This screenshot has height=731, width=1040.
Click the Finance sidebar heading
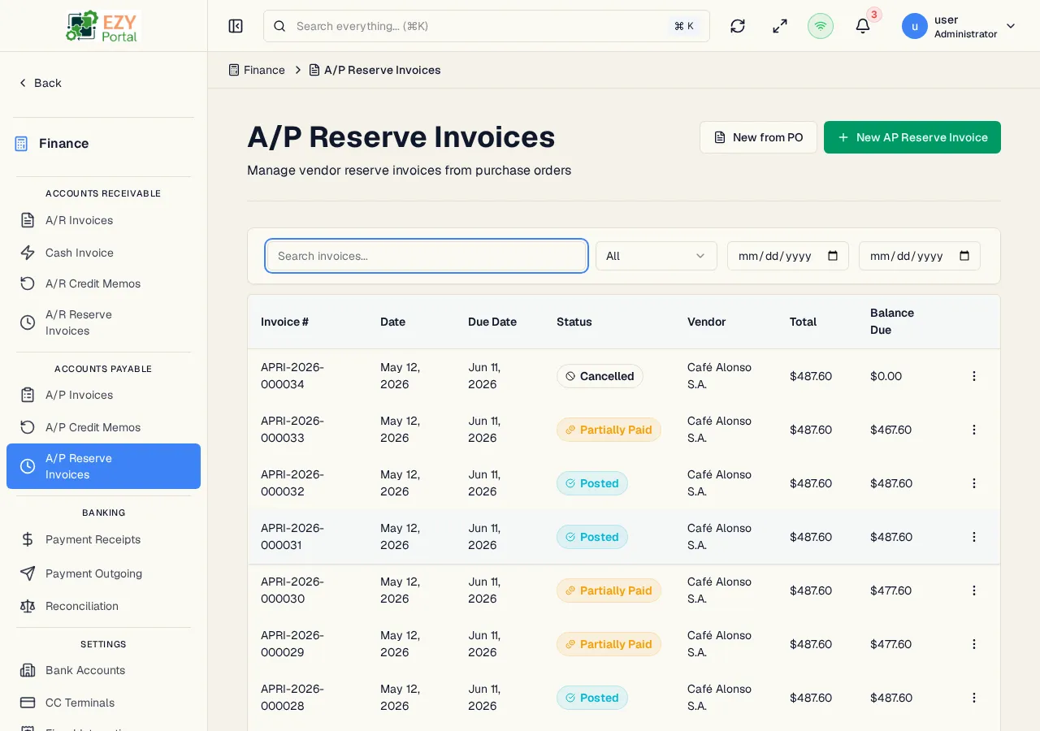click(x=64, y=144)
